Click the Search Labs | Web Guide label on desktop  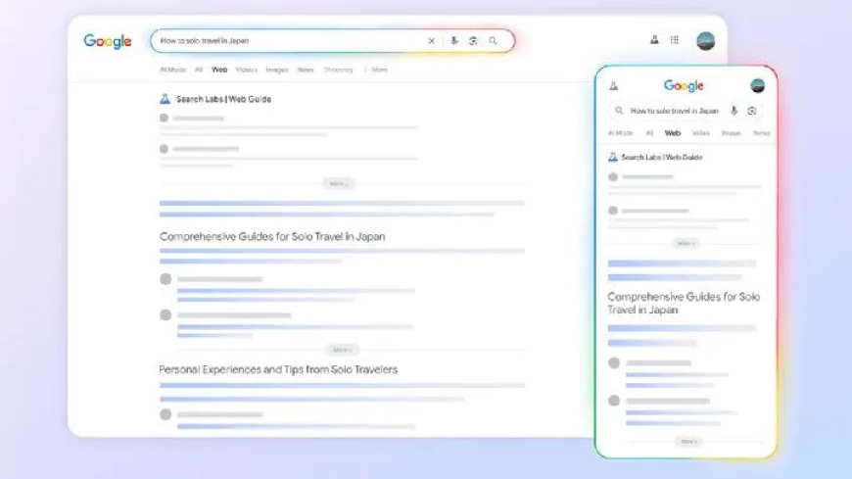coord(224,99)
